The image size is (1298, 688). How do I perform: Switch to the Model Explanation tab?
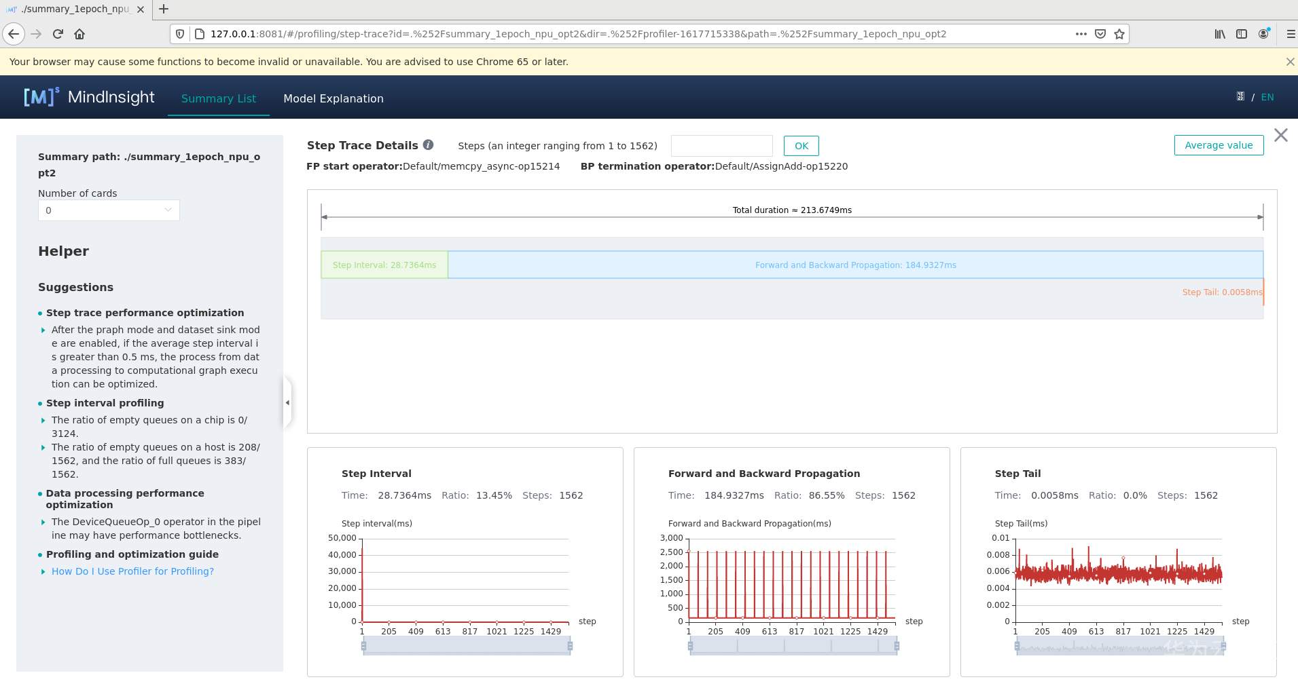pyautogui.click(x=333, y=98)
